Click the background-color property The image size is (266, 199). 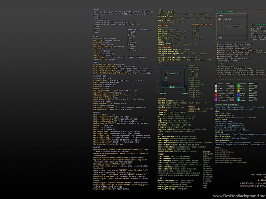tap(168, 49)
